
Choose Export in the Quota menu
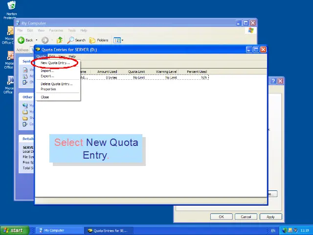click(x=47, y=76)
